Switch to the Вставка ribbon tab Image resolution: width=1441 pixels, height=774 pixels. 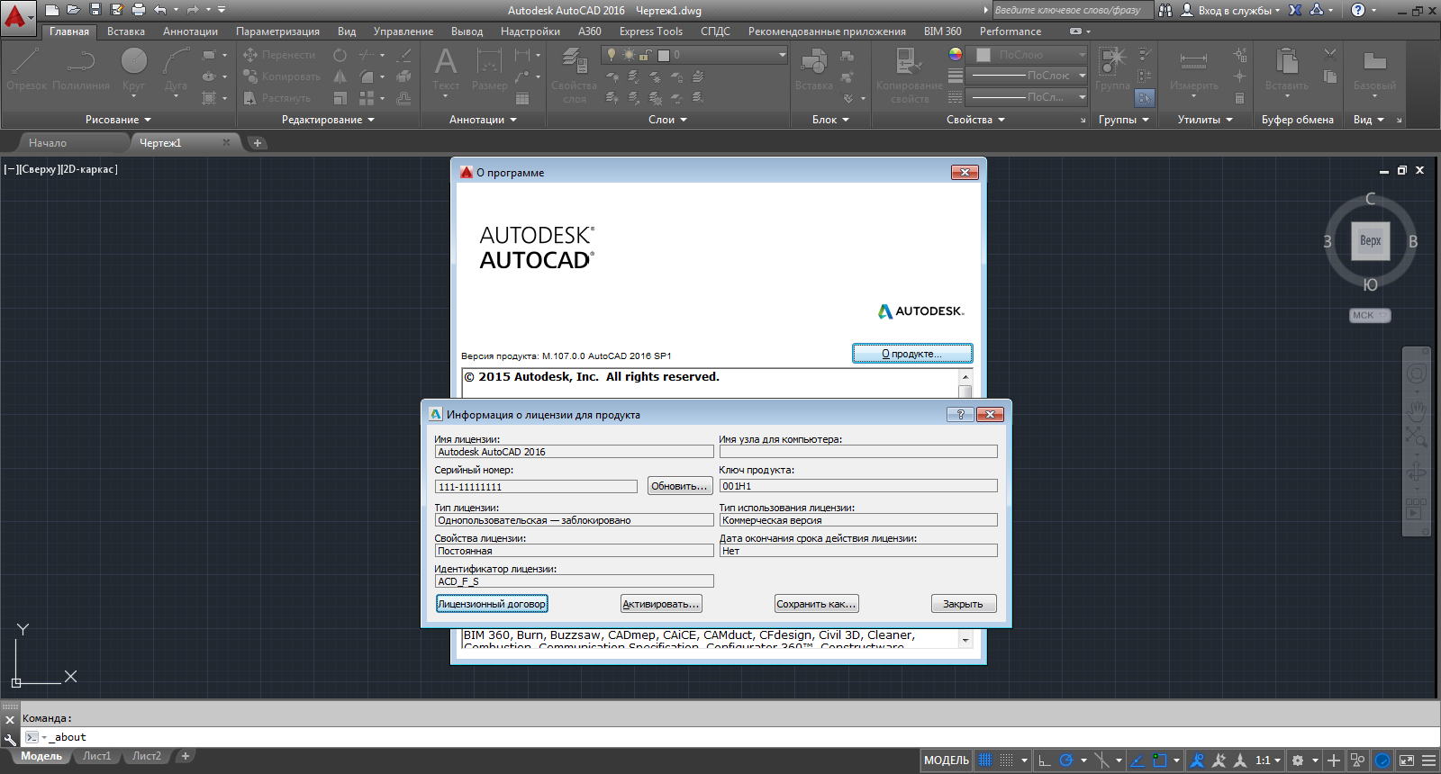[126, 31]
